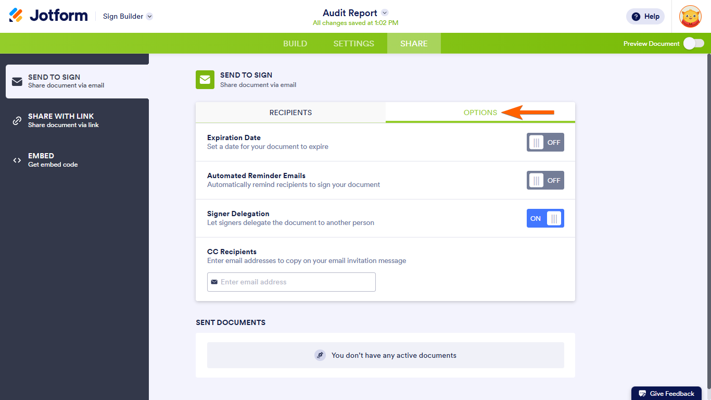Click the Audit Report document title
The image size is (711, 400).
350,13
